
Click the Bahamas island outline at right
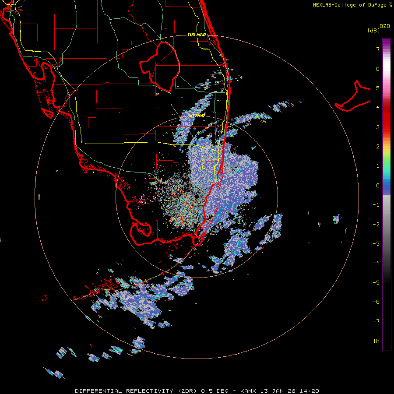coord(352,96)
